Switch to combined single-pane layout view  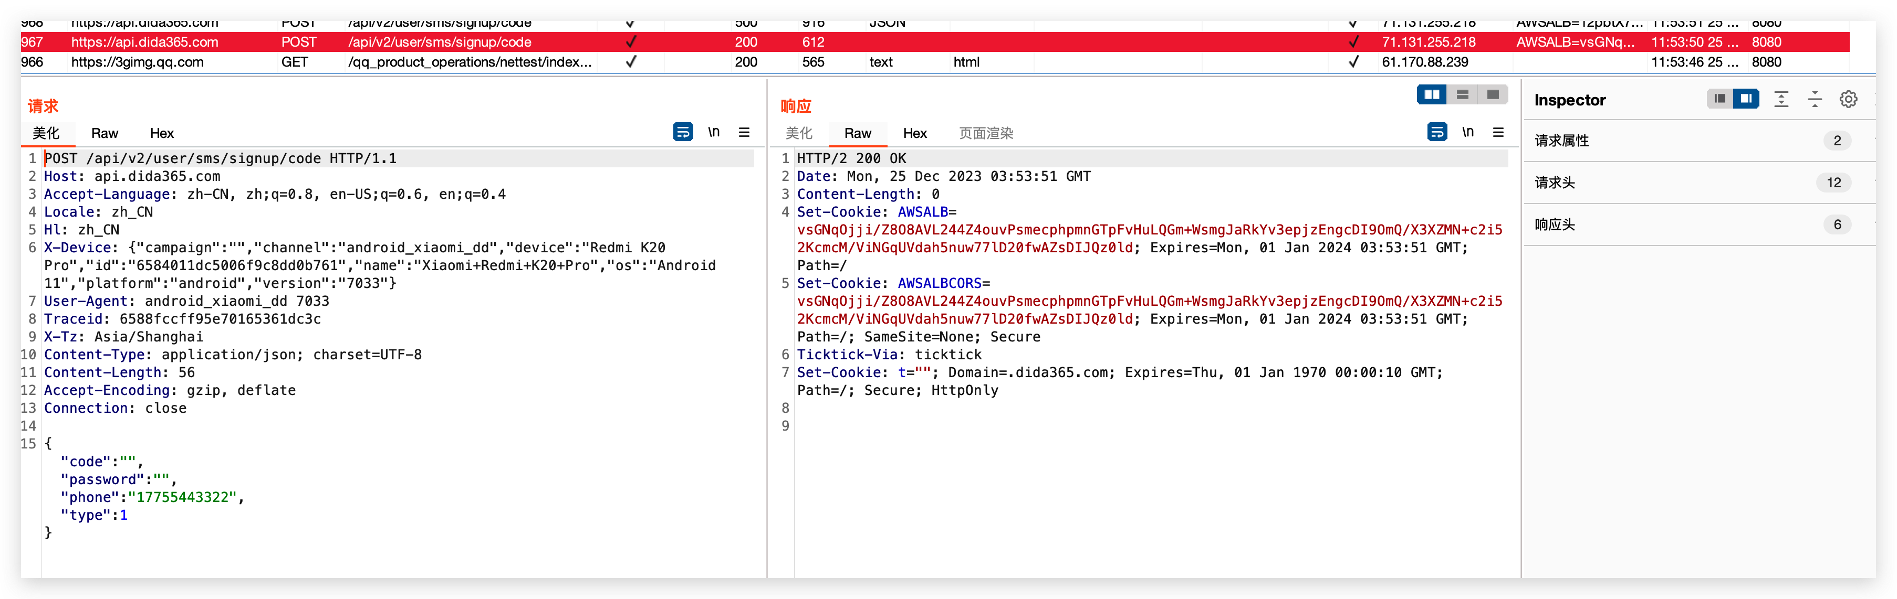point(1493,94)
